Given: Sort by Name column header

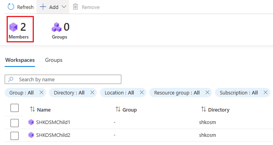Looking at the screenshot, I should [44, 110].
